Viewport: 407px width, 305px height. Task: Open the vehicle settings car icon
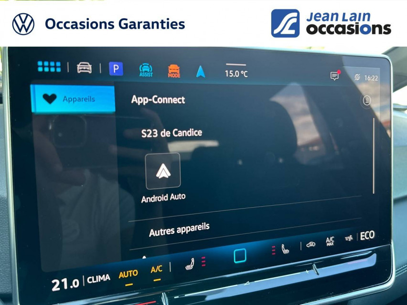[84, 68]
